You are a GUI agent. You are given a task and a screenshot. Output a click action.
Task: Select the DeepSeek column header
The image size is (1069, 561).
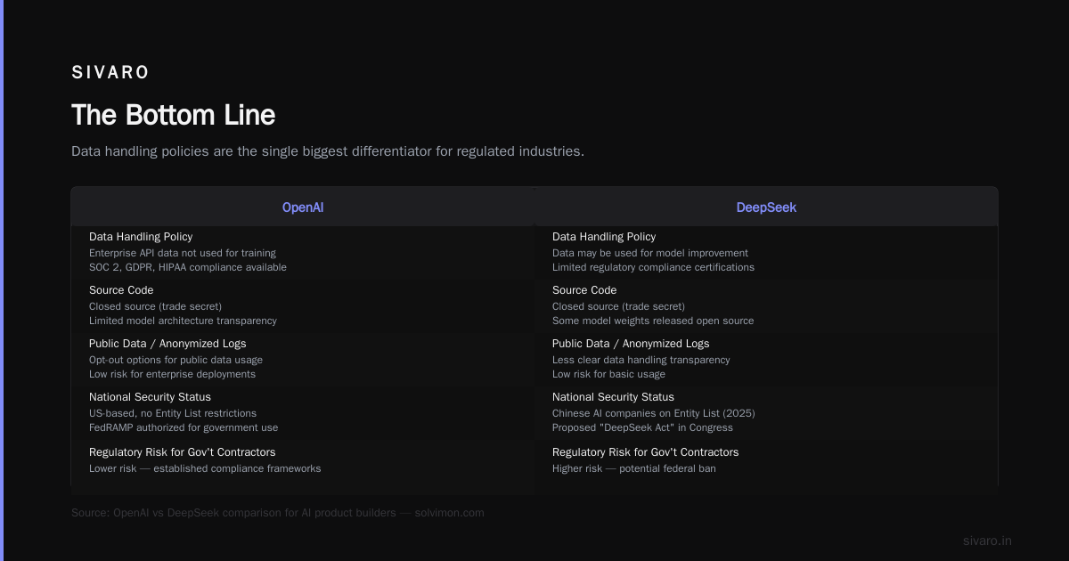(x=766, y=207)
